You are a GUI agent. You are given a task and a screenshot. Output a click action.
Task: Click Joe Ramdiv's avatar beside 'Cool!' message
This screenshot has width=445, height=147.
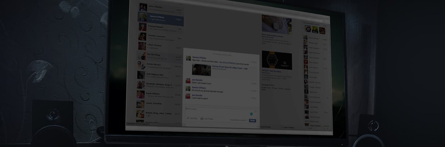188,81
